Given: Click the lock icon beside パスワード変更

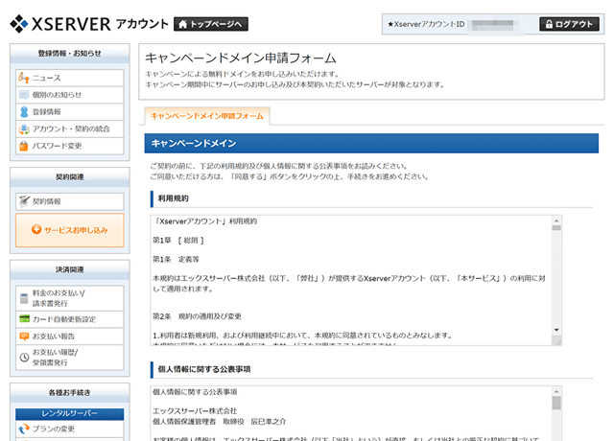Looking at the screenshot, I should click(24, 146).
